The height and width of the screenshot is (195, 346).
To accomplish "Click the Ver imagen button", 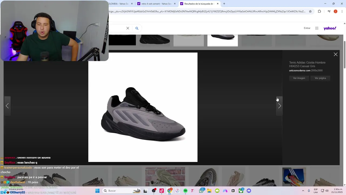I will [x=299, y=78].
